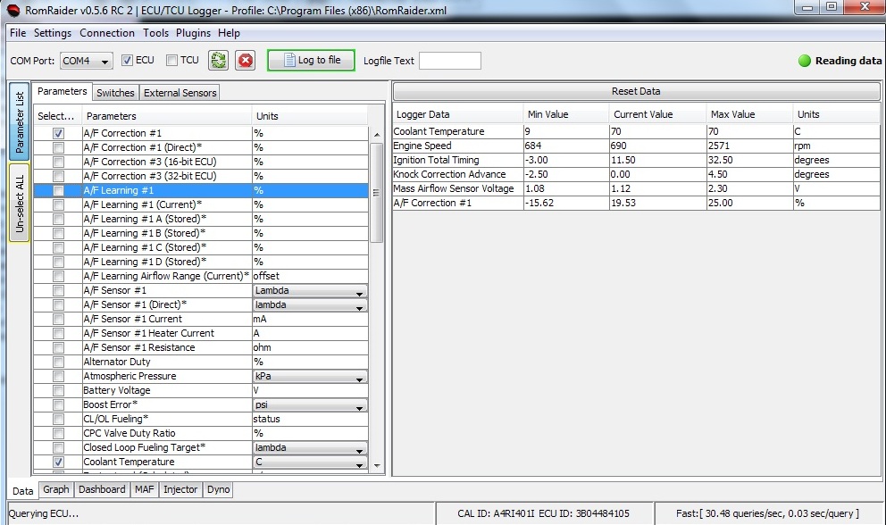Select Mass Airflow Sensor Voltage row

tap(636, 188)
